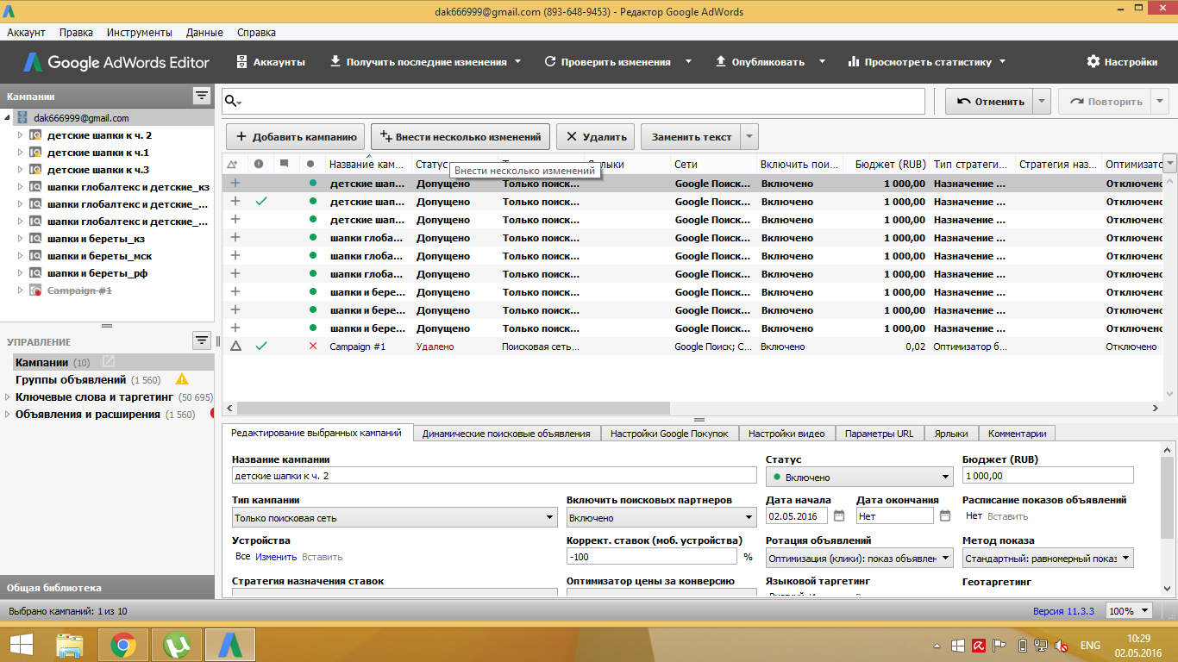Viewport: 1178px width, 662px height.
Task: Open the Получить последние изменения dropdown arrow
Action: tap(518, 62)
